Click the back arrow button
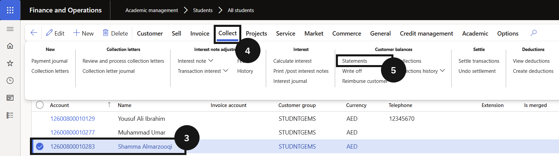559x156 pixels. tap(34, 33)
